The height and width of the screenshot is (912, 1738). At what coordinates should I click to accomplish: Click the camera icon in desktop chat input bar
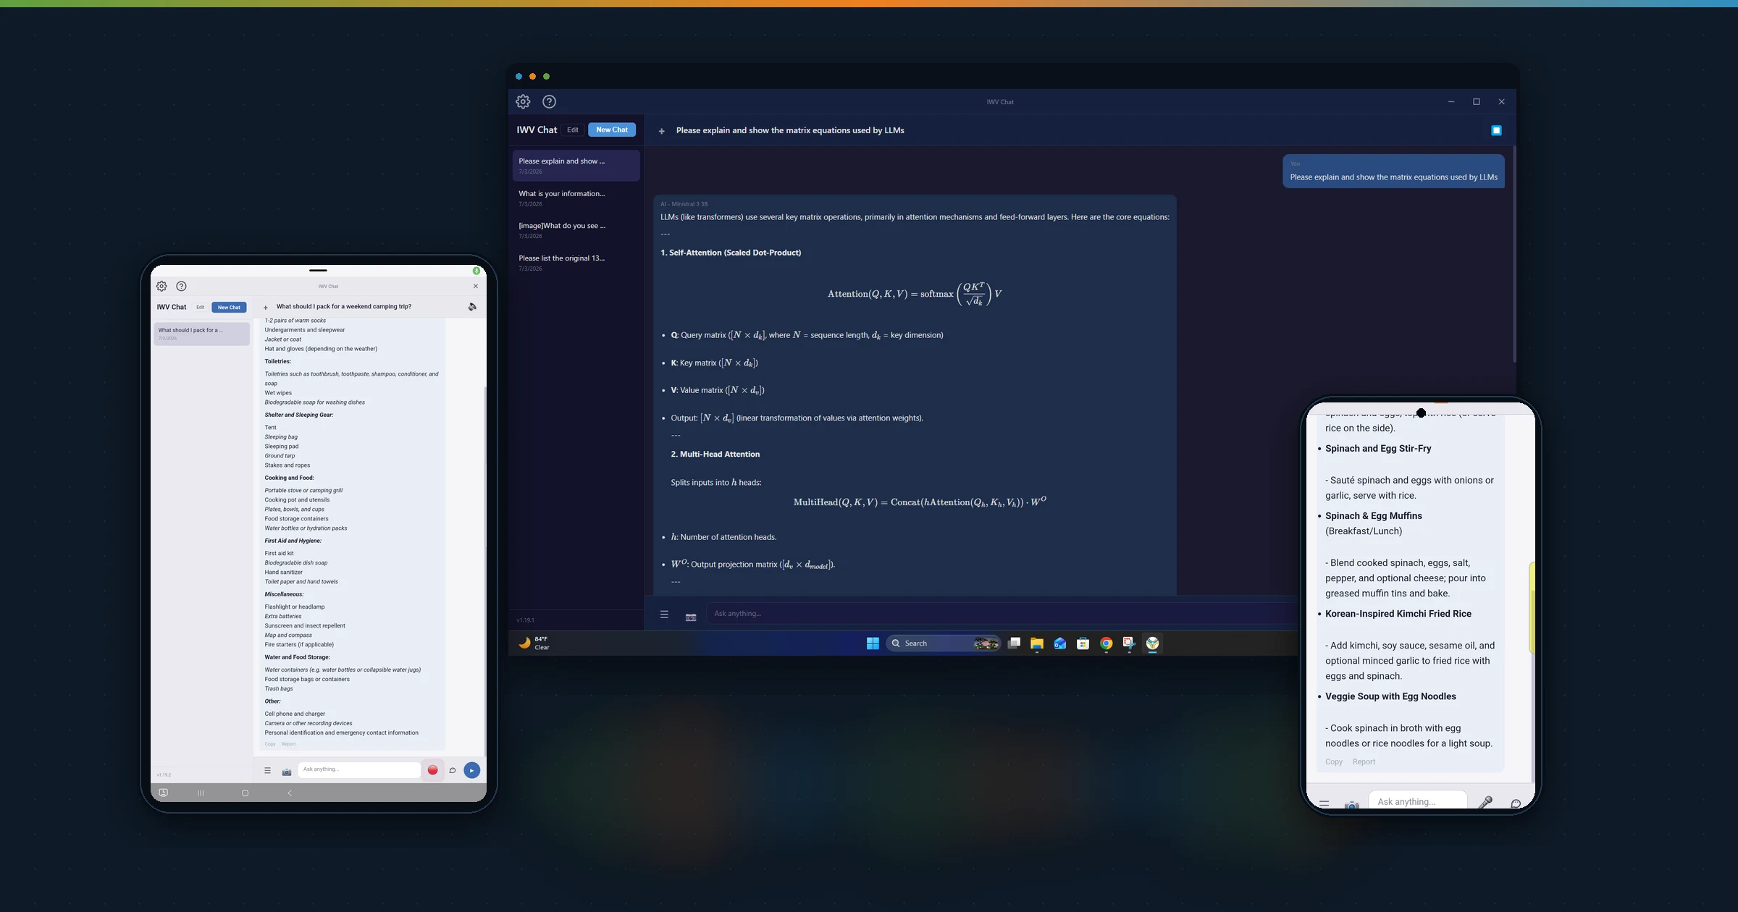click(x=691, y=617)
